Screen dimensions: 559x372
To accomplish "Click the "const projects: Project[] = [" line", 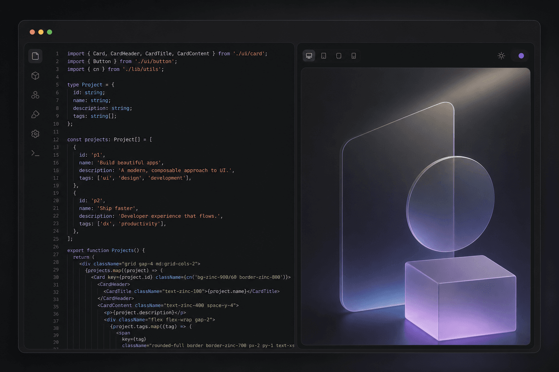I will (x=110, y=139).
